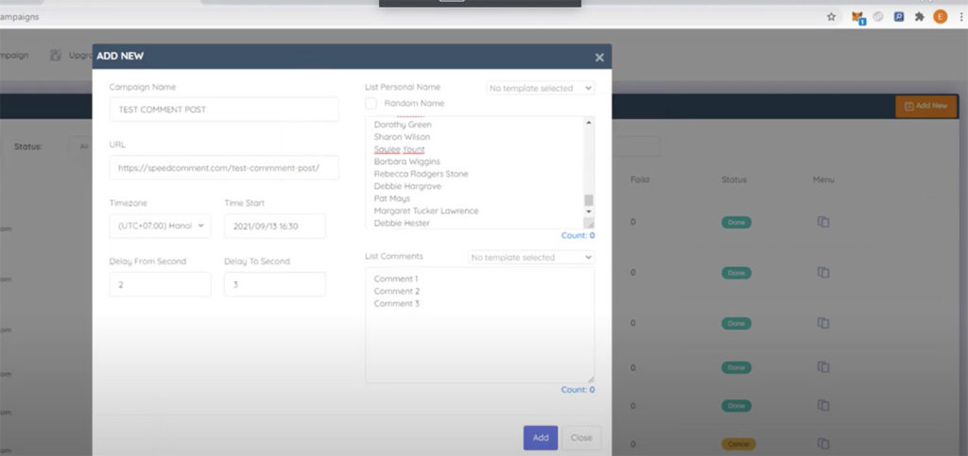Click the copy icon in the first campaign row

823,222
